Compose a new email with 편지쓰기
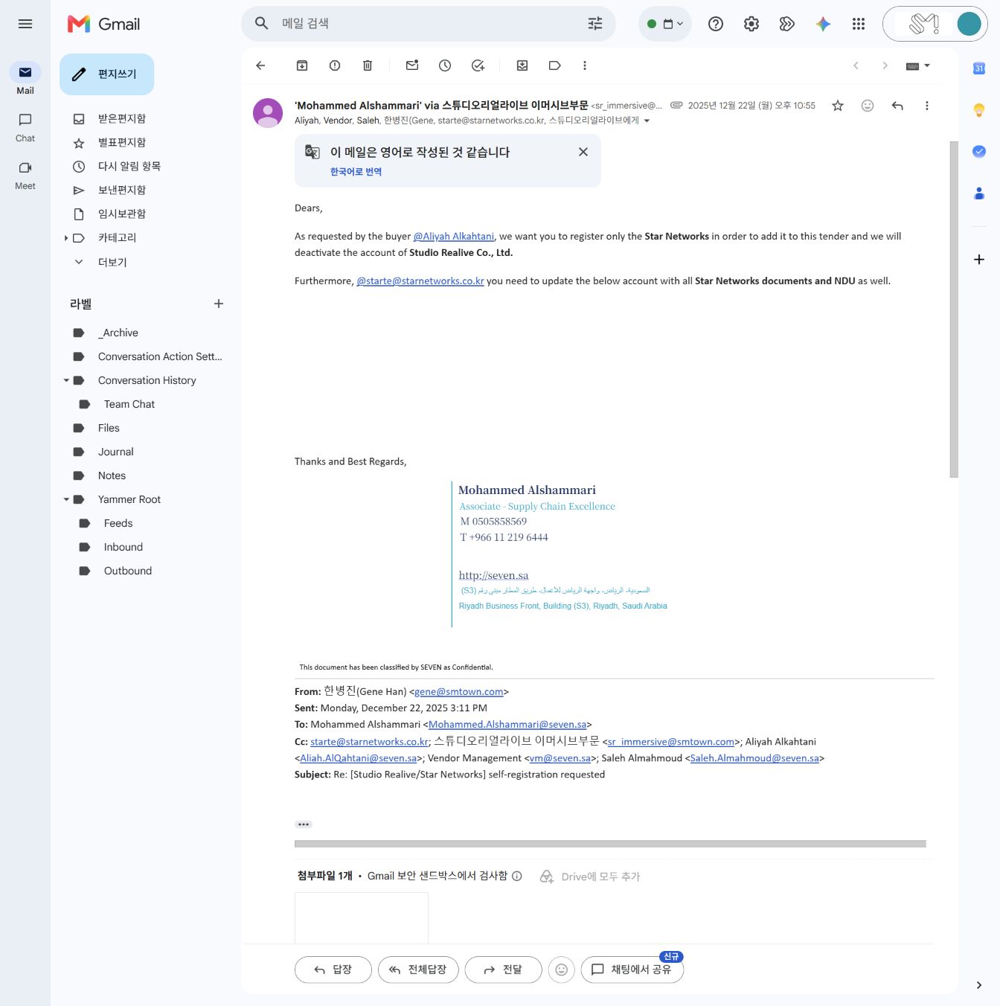This screenshot has height=1006, width=1000. click(x=106, y=74)
